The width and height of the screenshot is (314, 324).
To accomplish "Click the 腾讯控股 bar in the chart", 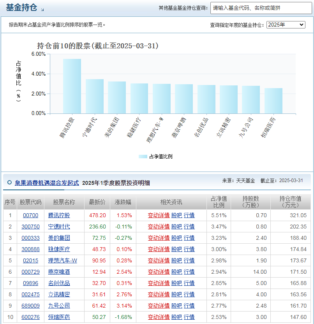I will pos(72,86).
